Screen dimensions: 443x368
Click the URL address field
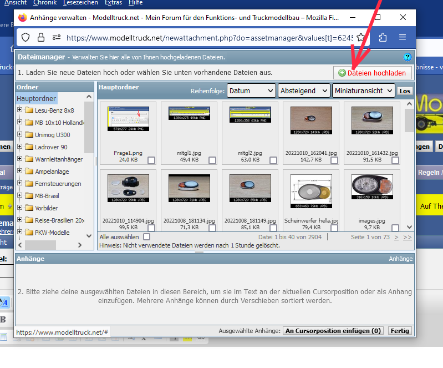click(210, 38)
